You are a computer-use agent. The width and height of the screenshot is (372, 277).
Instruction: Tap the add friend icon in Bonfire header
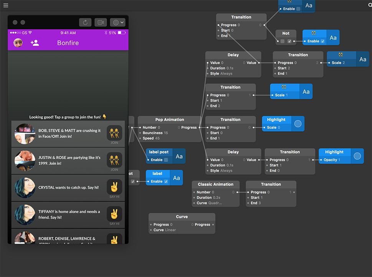pos(35,43)
